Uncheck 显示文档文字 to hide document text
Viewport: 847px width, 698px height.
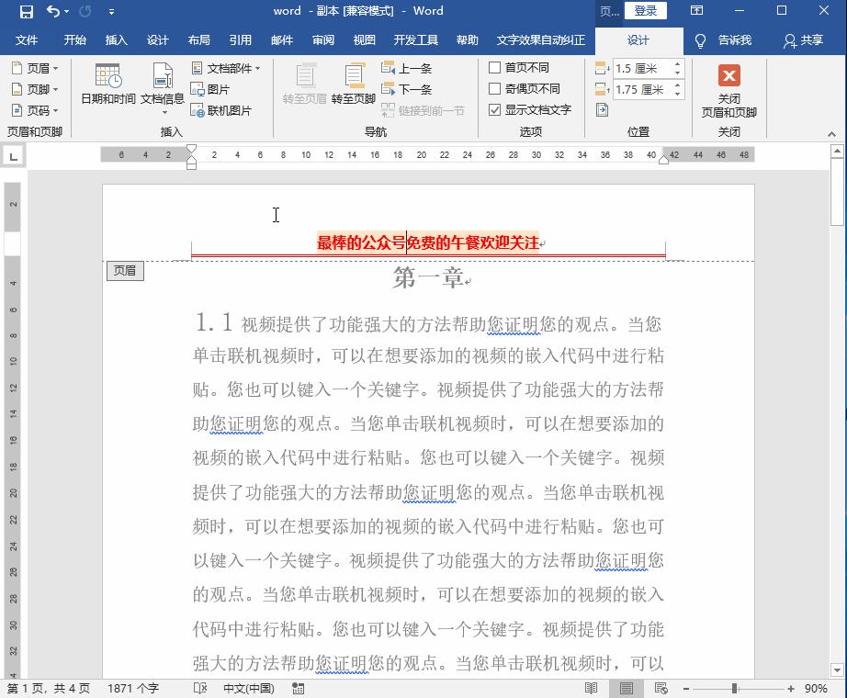pyautogui.click(x=496, y=108)
